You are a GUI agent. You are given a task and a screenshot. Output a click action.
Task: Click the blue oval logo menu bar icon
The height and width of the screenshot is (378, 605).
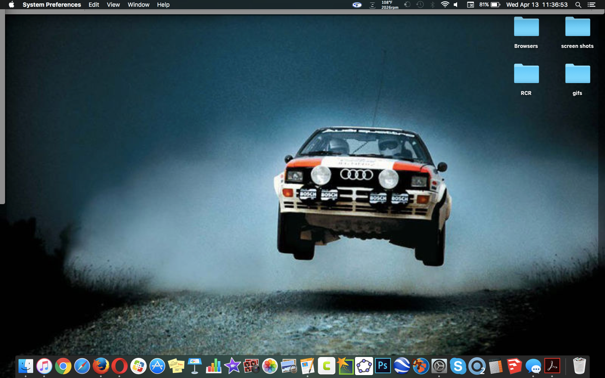(357, 5)
